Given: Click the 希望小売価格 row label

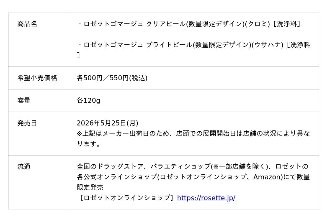Looking at the screenshot, I should pyautogui.click(x=37, y=78).
